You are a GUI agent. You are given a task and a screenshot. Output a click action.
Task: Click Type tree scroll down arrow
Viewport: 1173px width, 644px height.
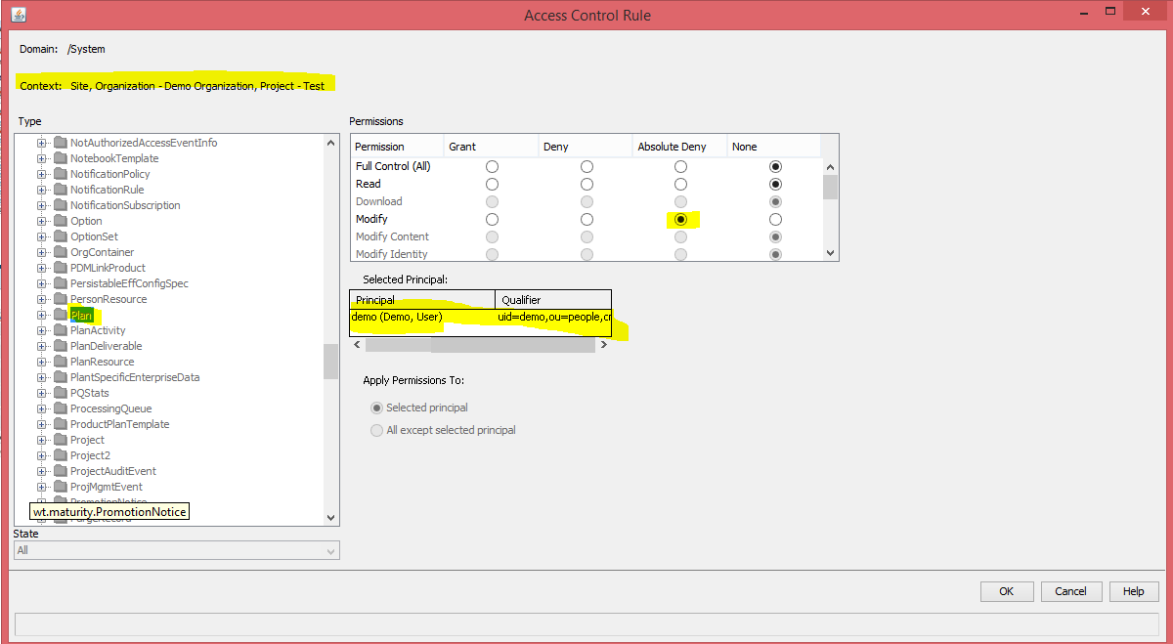tap(330, 517)
